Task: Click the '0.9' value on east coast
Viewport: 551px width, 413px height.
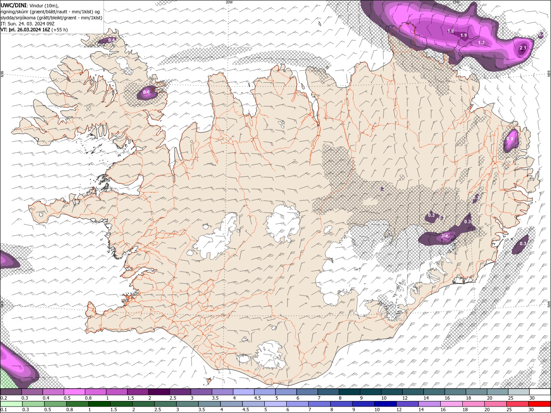Action: click(510, 139)
